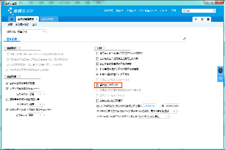Toggle unchecked checkbox in 自动生成 section

pos(7,99)
